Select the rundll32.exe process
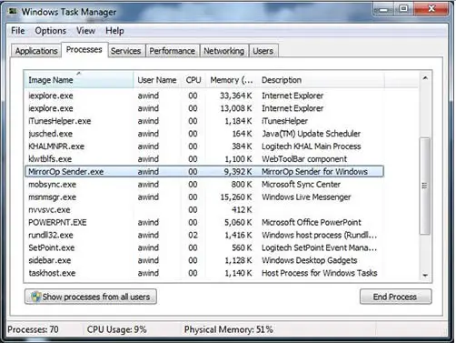This screenshot has width=456, height=343. (x=204, y=235)
